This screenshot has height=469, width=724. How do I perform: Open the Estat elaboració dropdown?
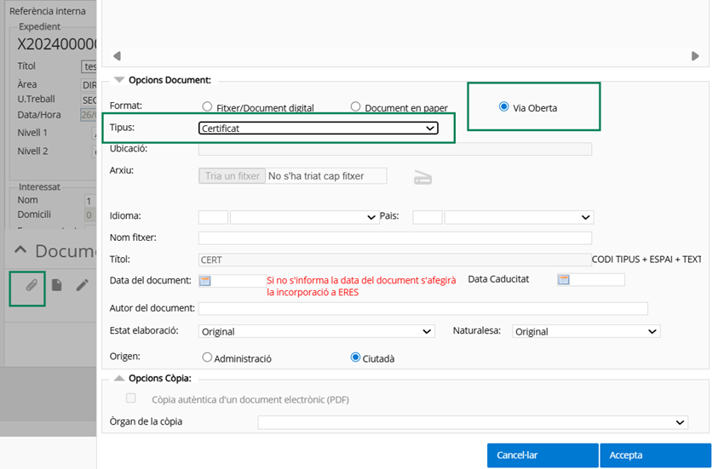click(316, 331)
